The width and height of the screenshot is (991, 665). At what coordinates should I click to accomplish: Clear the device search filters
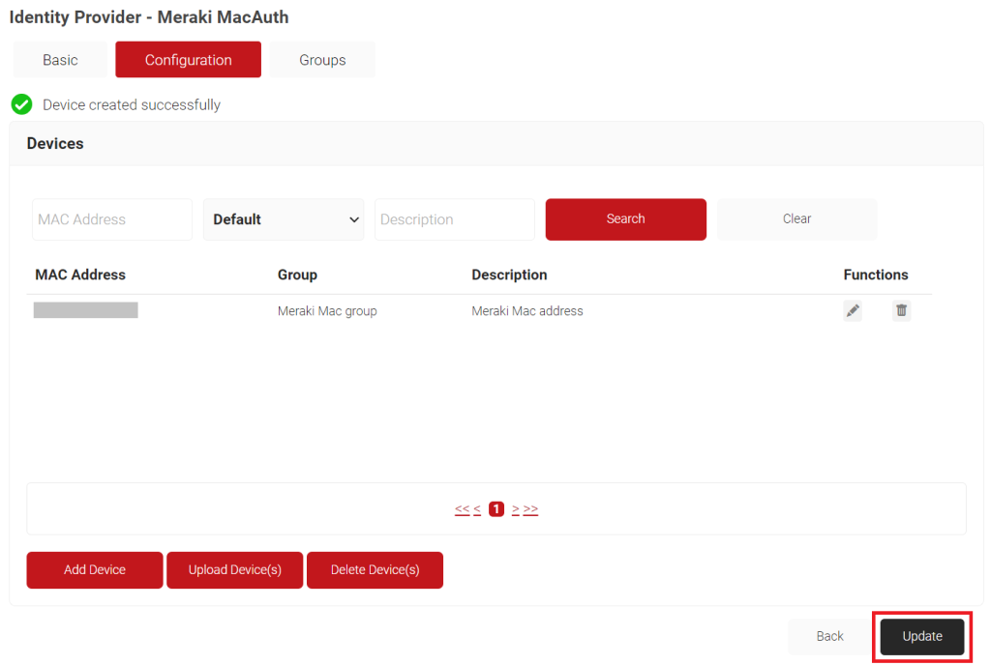pos(796,219)
